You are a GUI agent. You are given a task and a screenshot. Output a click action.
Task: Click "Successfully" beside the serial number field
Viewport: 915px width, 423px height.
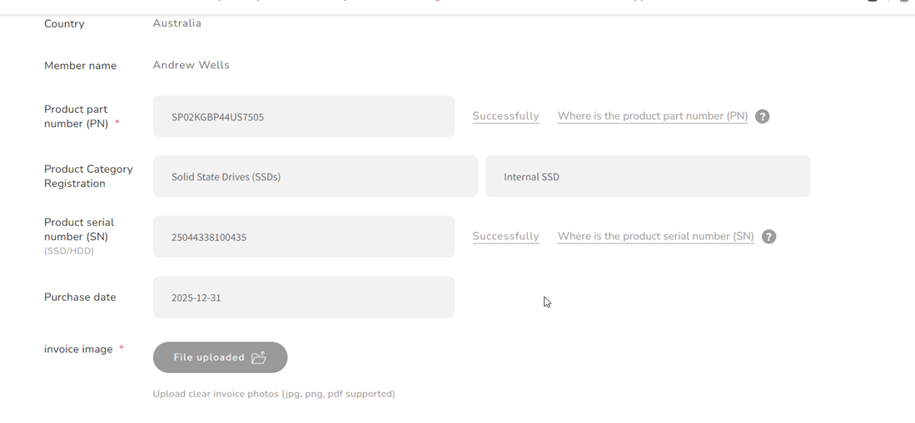coord(505,237)
